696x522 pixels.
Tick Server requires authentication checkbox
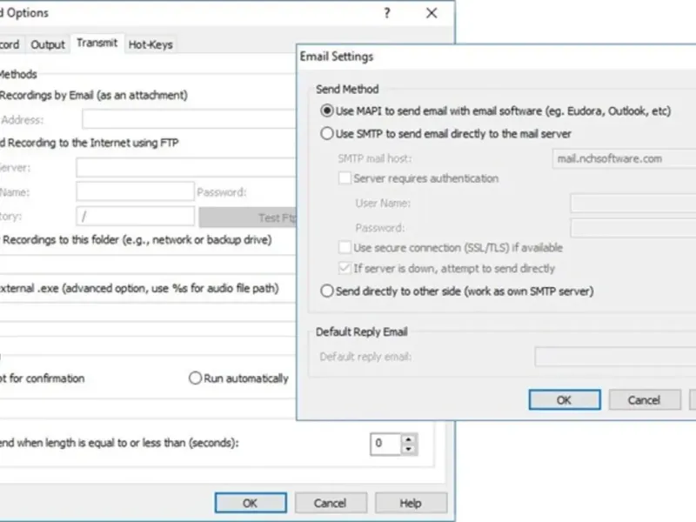click(x=345, y=178)
